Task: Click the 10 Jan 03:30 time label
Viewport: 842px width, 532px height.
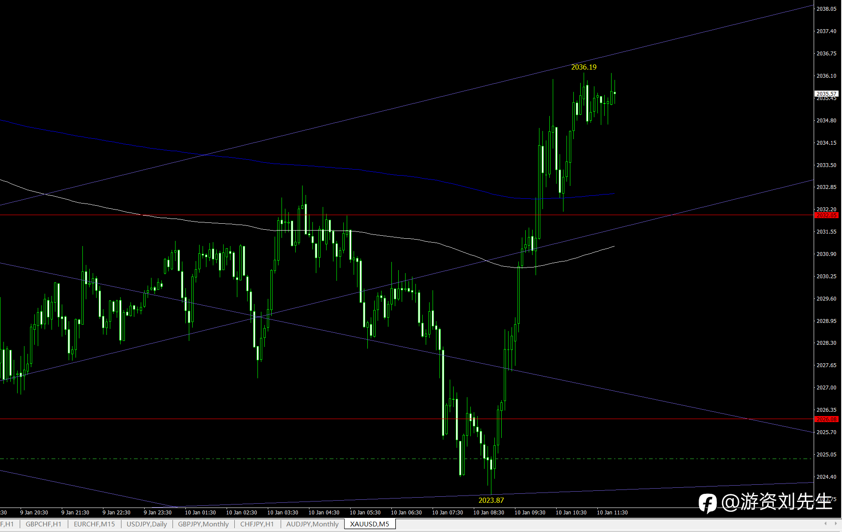Action: click(282, 512)
